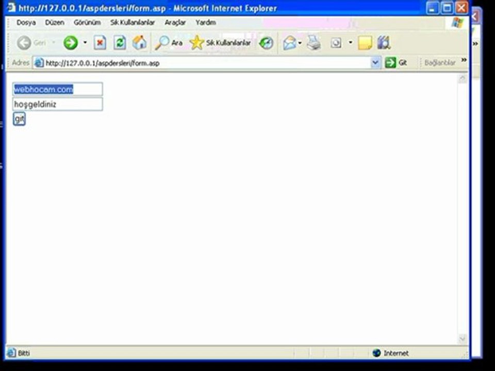This screenshot has height=371, width=495.
Task: Click the page icon in address bar
Action: point(39,63)
